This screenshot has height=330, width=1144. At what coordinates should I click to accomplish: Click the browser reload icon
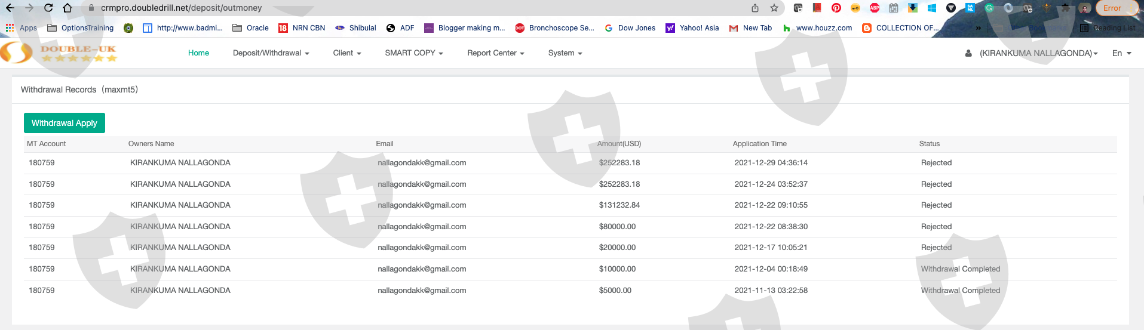coord(48,8)
